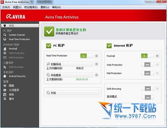167x128 pixels.
Task: Open the 帮助(H) menu
Action: [56, 7]
